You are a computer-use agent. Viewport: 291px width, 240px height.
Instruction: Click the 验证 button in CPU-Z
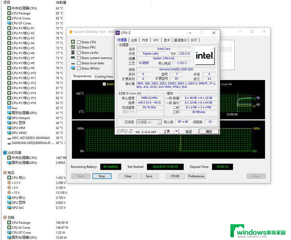[x=189, y=131]
